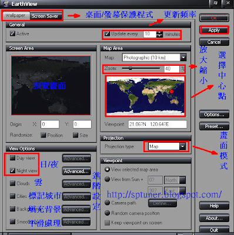
Task: Toggle Randomize Size checkbox
Action: 75,135
